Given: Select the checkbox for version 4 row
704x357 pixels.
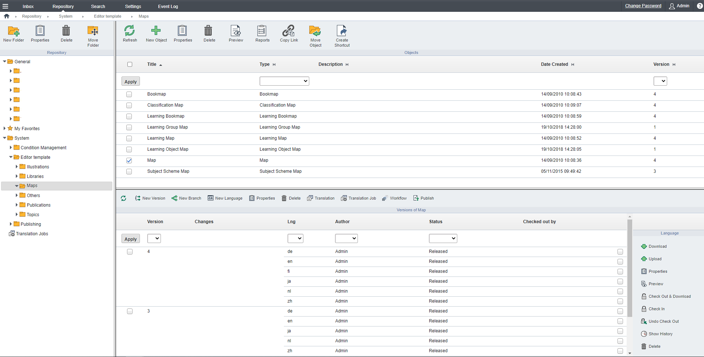Looking at the screenshot, I should click(130, 251).
